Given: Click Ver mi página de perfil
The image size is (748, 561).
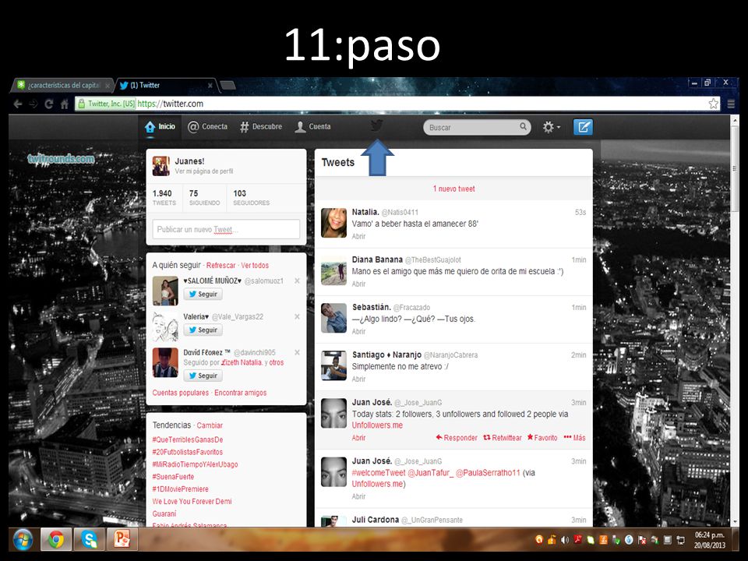Looking at the screenshot, I should coord(203,171).
